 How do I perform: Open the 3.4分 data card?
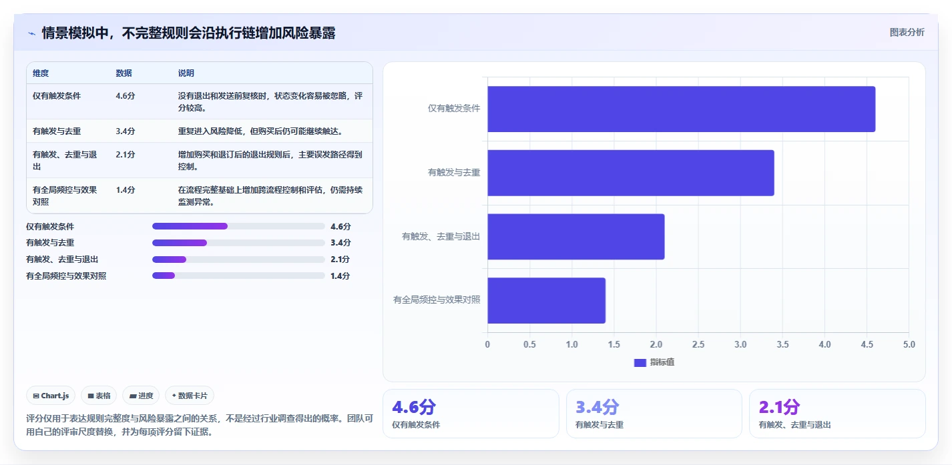(x=654, y=414)
